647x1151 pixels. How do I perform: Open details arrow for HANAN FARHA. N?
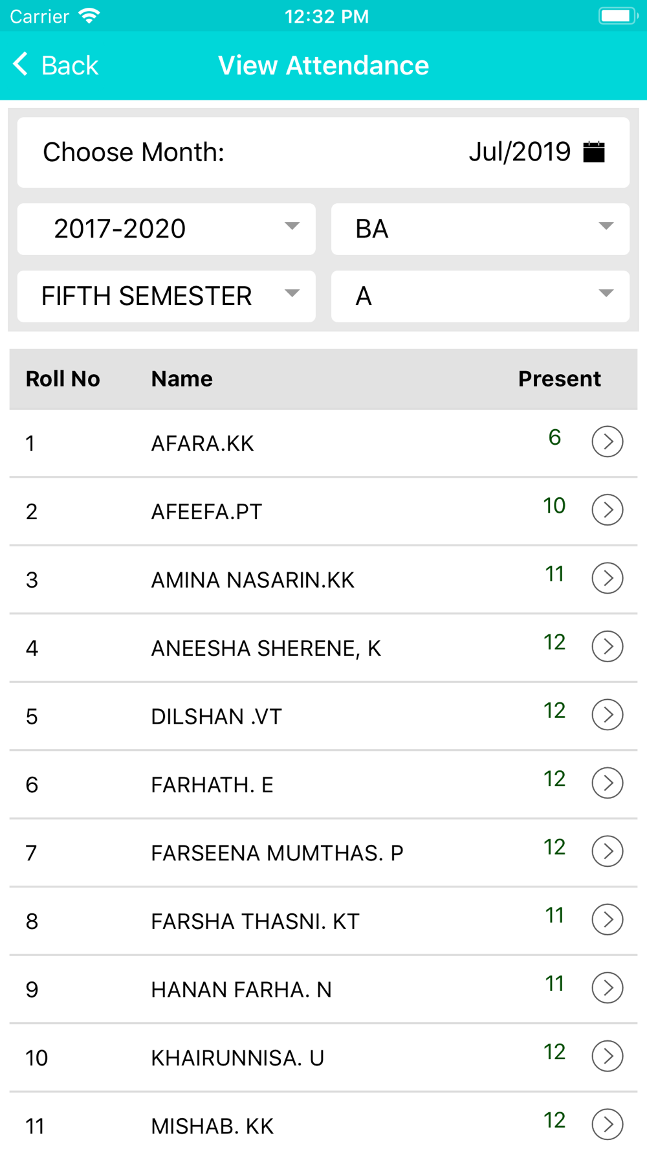[607, 989]
